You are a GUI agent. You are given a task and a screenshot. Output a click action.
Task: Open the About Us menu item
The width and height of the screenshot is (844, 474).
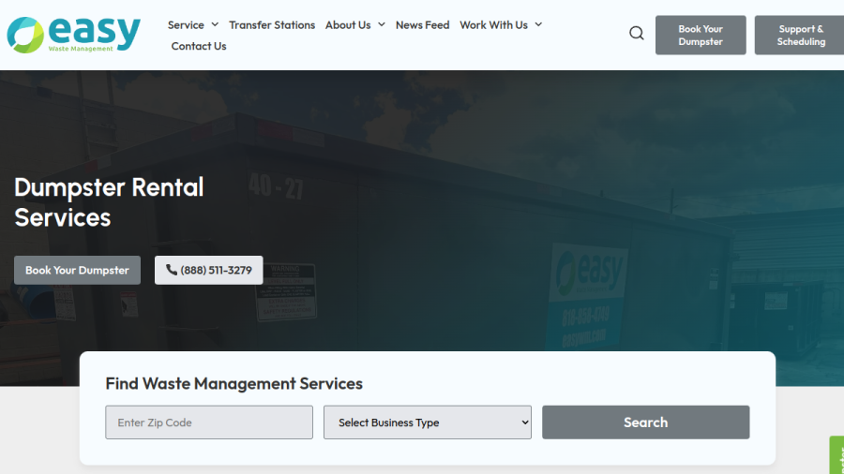click(348, 25)
